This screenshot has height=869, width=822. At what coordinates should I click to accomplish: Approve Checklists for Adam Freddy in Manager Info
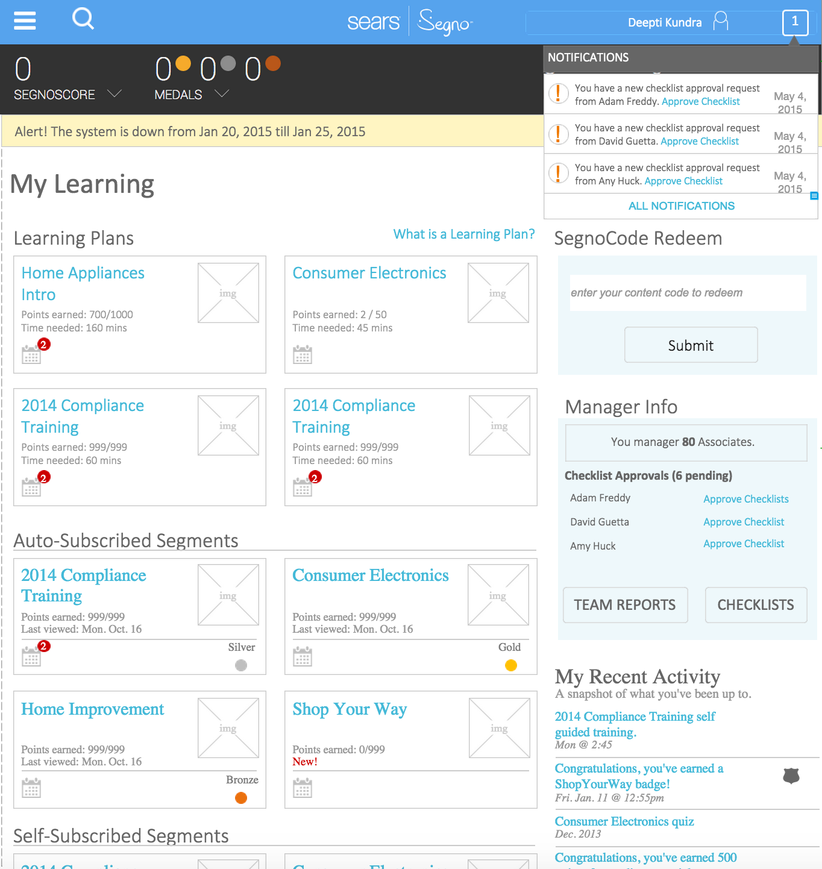coord(746,499)
